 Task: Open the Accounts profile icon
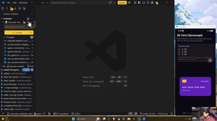click(x=152, y=3)
